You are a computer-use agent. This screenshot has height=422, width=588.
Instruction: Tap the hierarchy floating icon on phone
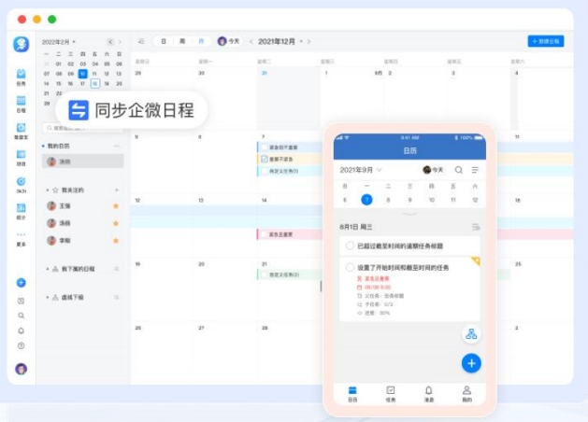point(471,333)
